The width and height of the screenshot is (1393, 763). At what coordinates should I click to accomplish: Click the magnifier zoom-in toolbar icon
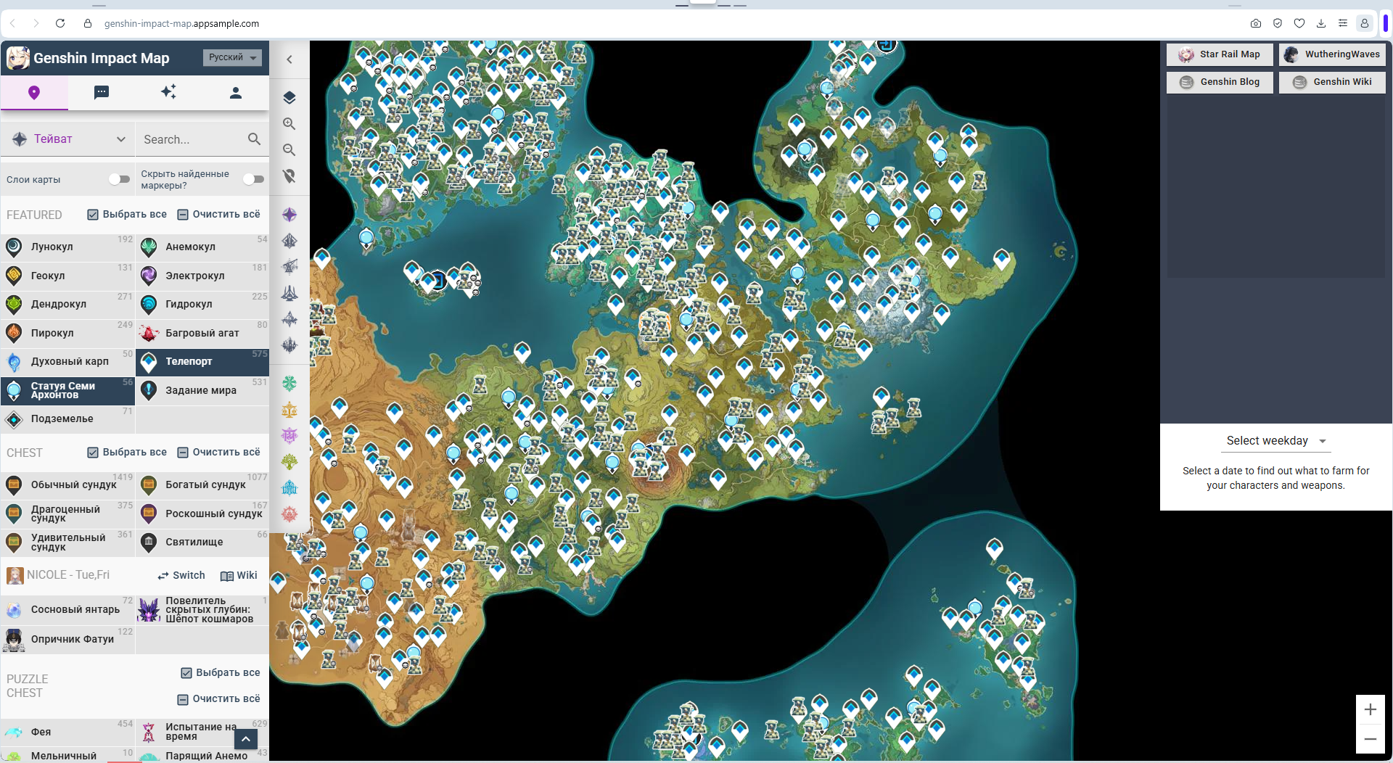pos(289,124)
